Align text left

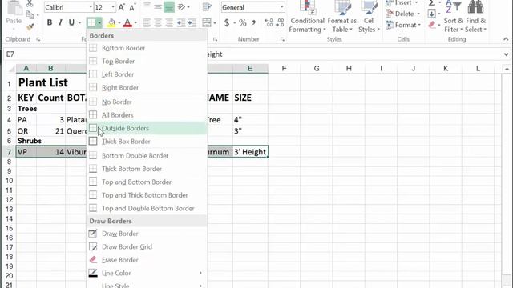[x=147, y=22]
